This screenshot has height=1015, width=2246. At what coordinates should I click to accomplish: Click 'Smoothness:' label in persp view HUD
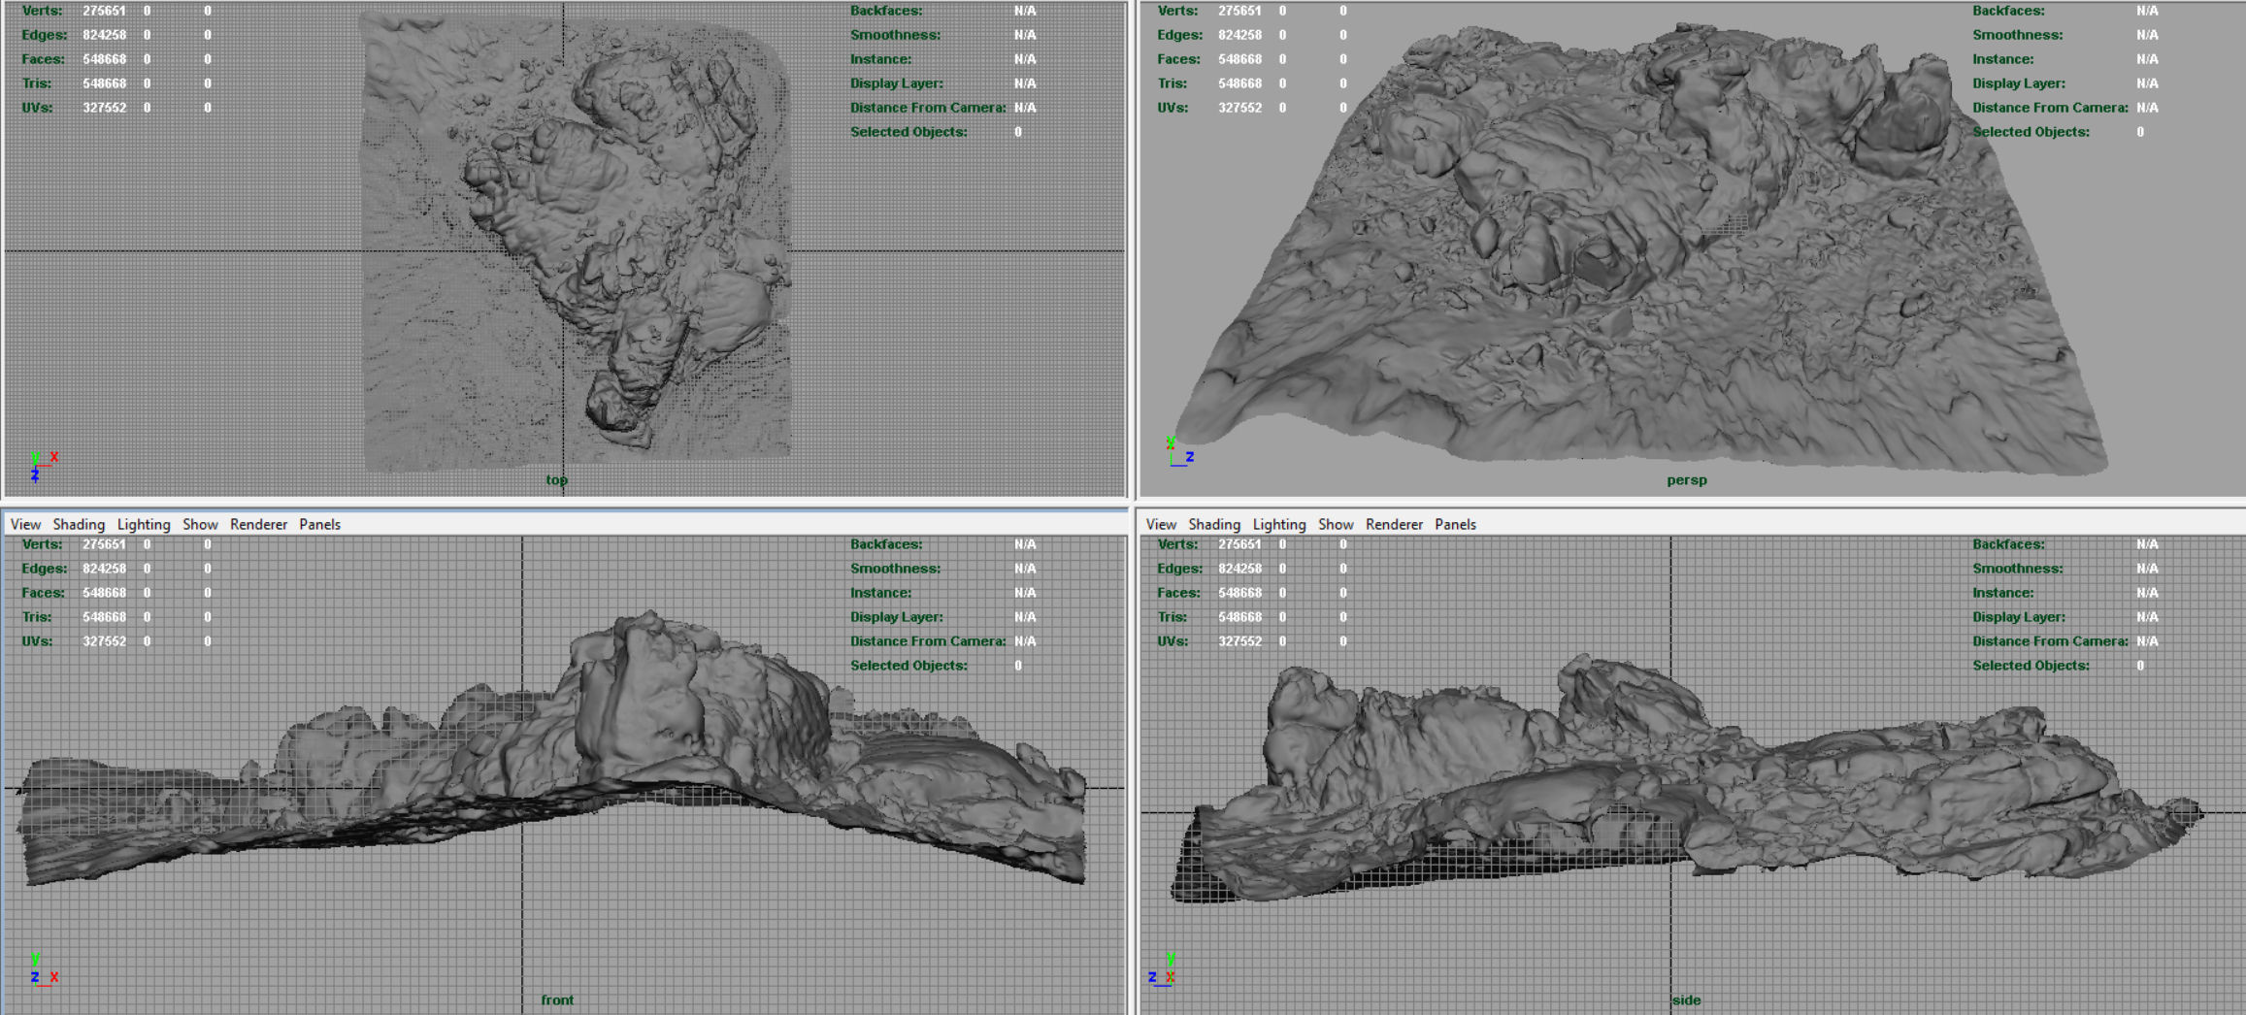(x=2017, y=35)
